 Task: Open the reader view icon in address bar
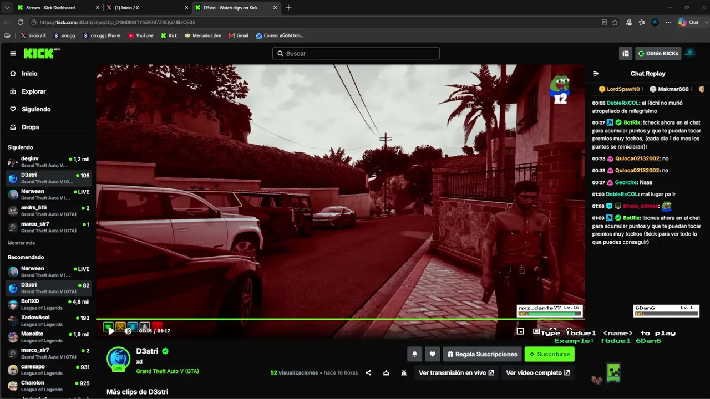(604, 22)
